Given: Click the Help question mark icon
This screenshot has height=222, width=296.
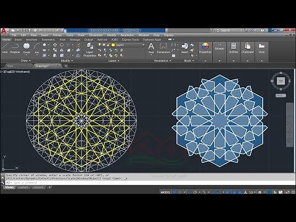Looking at the screenshot, I should coord(262,30).
